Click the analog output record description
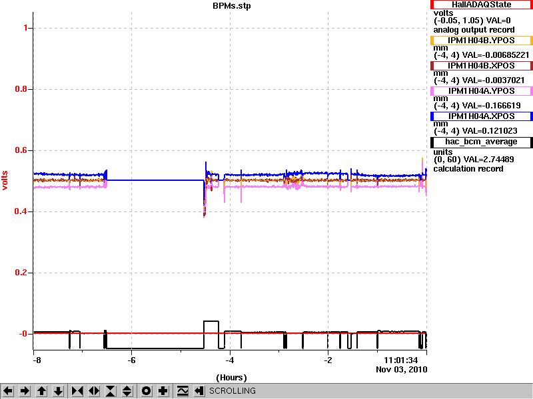Viewport: 533px width, 399px height. click(x=474, y=30)
